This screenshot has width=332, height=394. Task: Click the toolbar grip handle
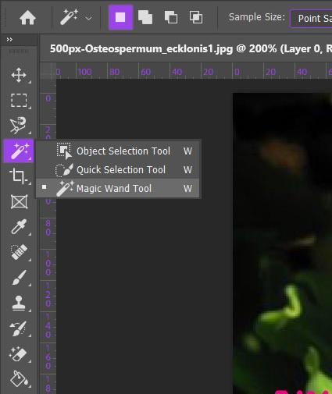(19, 51)
